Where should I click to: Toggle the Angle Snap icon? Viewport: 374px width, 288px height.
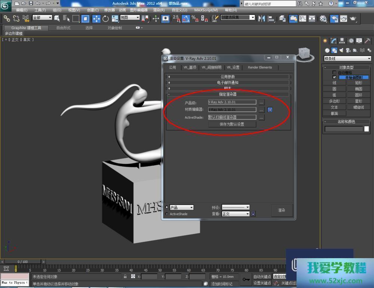pos(186,18)
